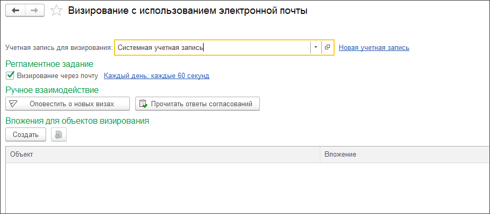Click the Учетная запись для визирования label
The width and height of the screenshot is (490, 214).
pos(59,47)
